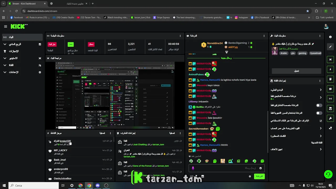Open the channel actions three-dot menu
This screenshot has height=189, width=336.
(320, 81)
